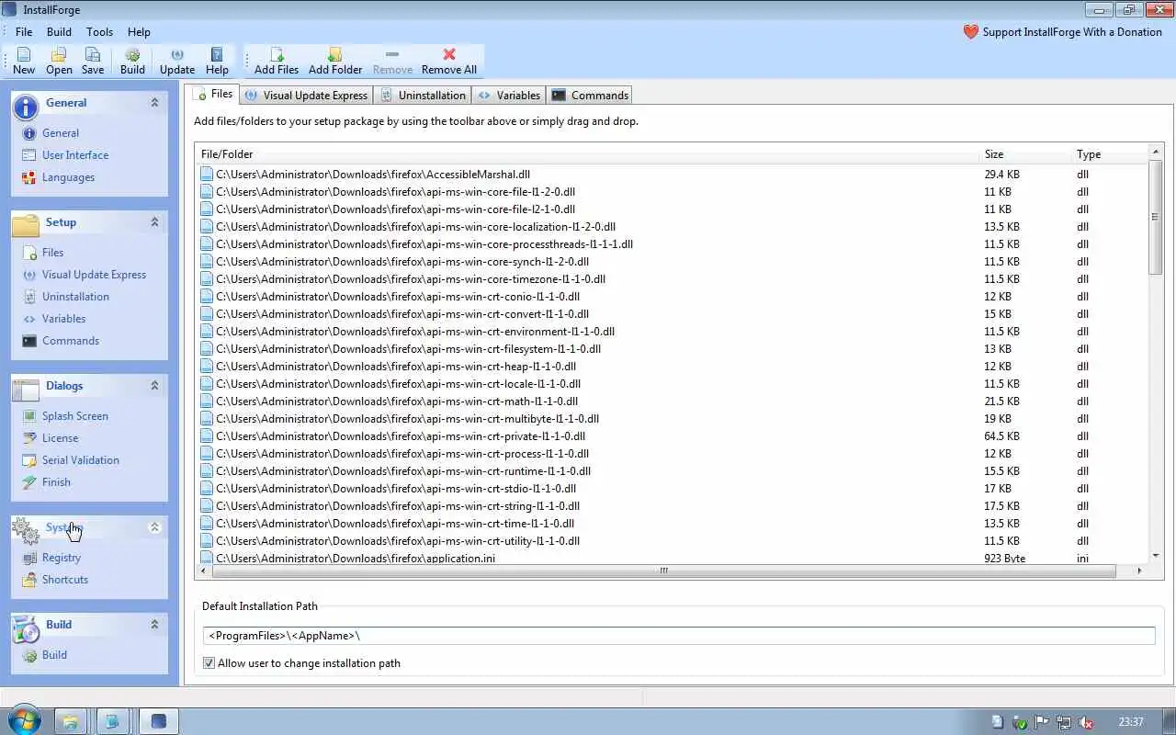
Task: Click Support InstallForge With a Donation link
Action: (1062, 32)
